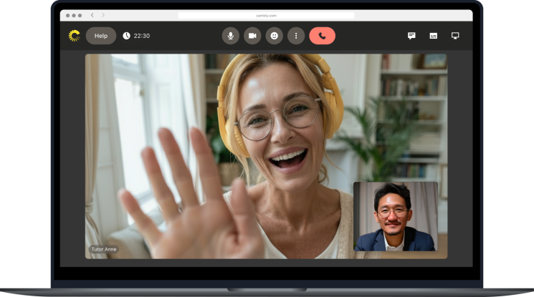Turn off the video camera
This screenshot has width=534, height=297.
[x=252, y=36]
